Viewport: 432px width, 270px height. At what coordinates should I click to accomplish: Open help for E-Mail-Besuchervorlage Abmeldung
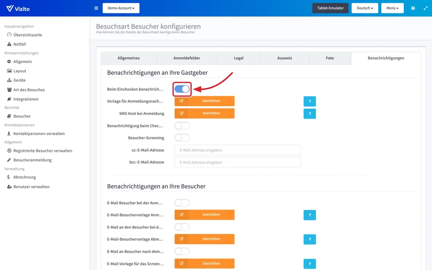coord(309,239)
